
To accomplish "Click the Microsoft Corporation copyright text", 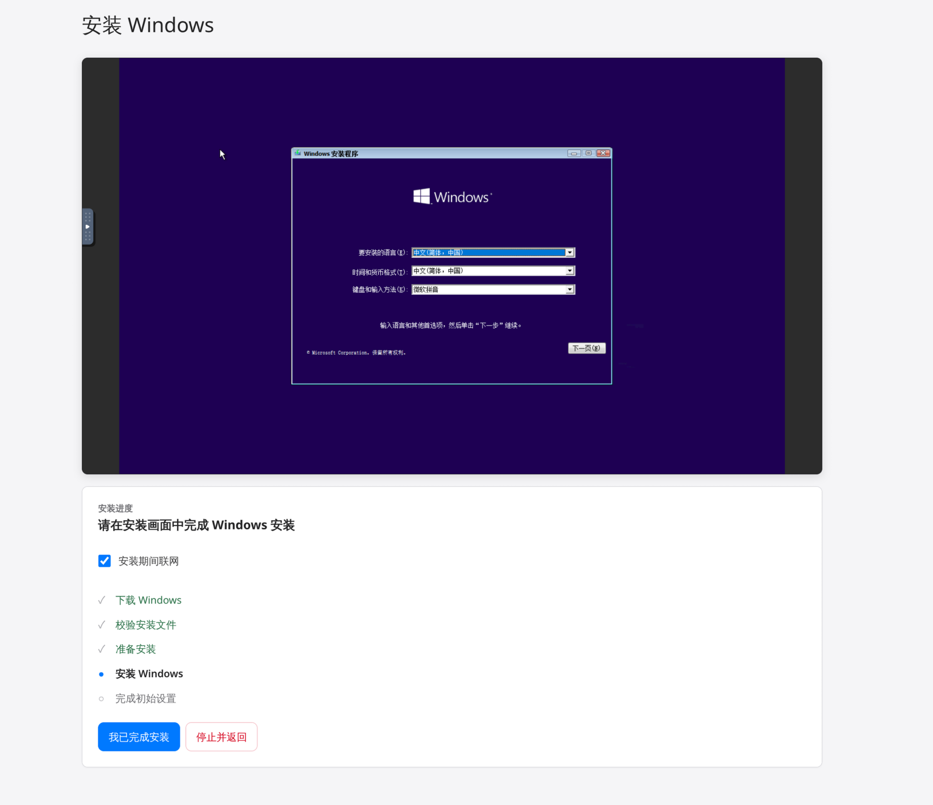I will pos(356,353).
